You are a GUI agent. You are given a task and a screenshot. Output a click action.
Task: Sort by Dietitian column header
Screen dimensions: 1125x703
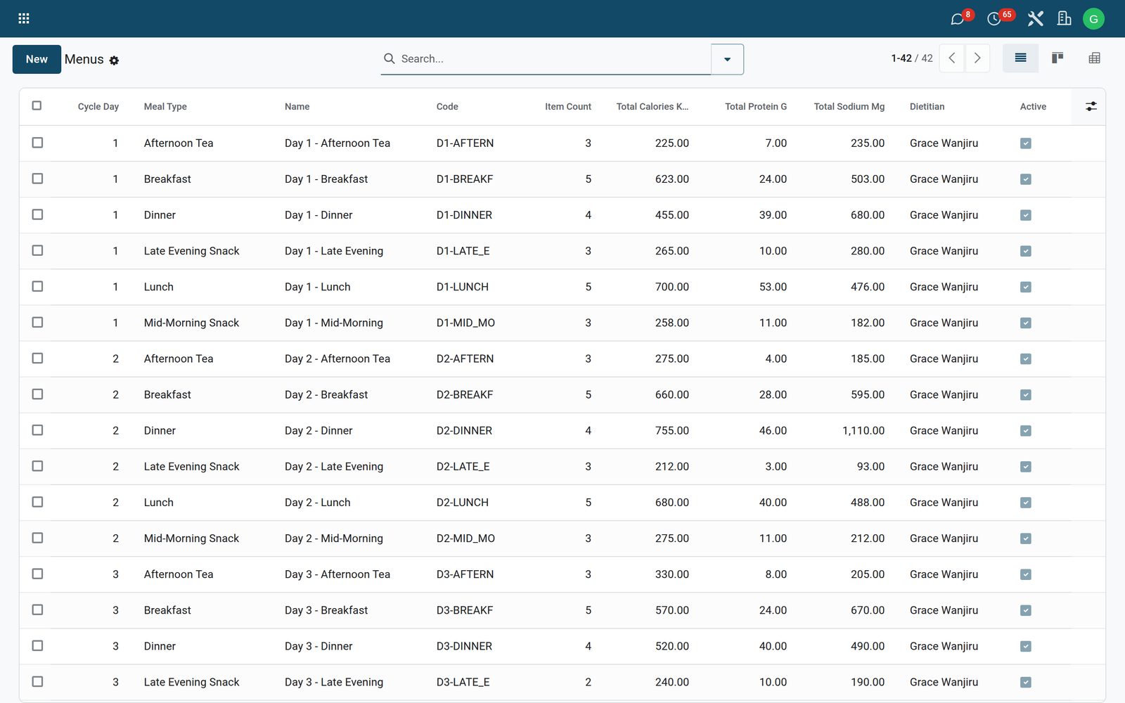(927, 107)
